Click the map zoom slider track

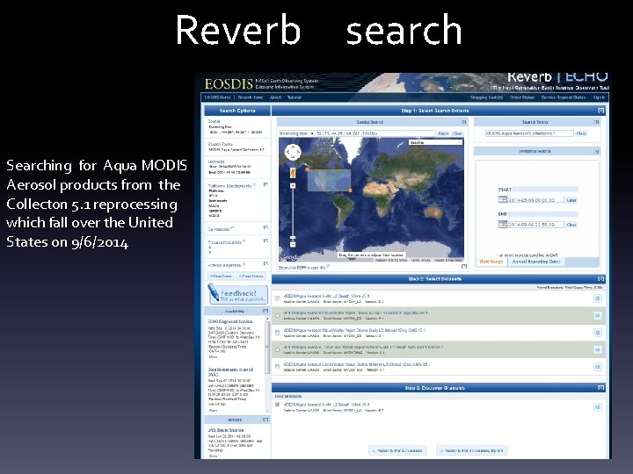(x=293, y=213)
